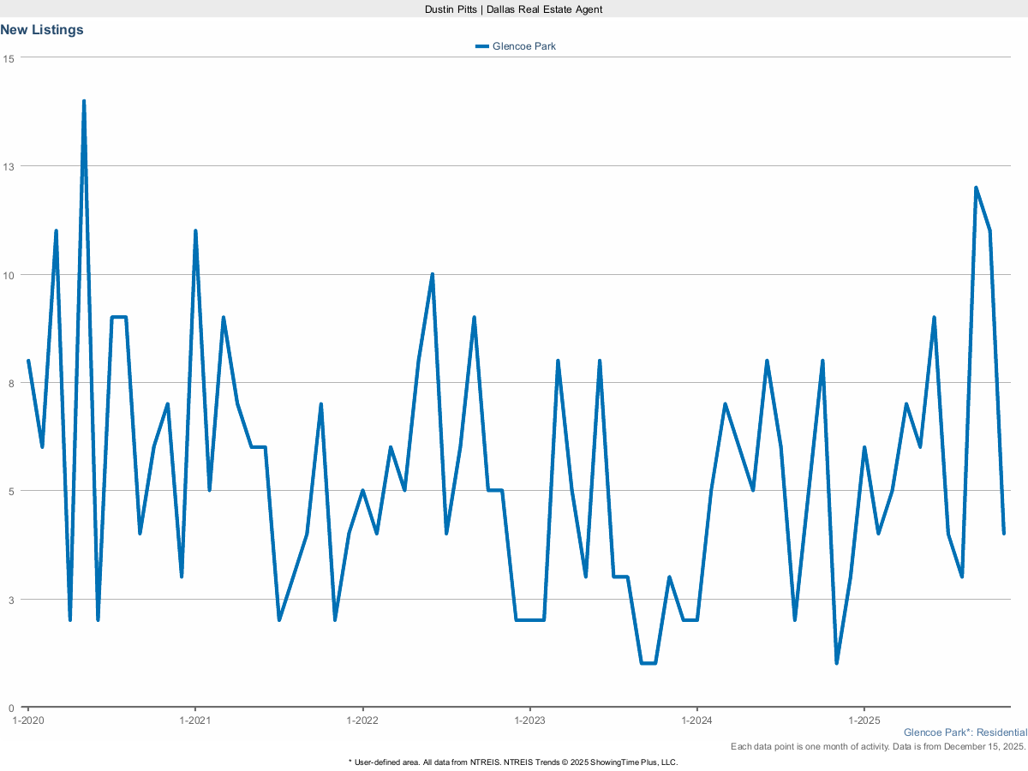Expand details at the 1-2024 tick mark
This screenshot has width=1028, height=771.
pos(698,720)
